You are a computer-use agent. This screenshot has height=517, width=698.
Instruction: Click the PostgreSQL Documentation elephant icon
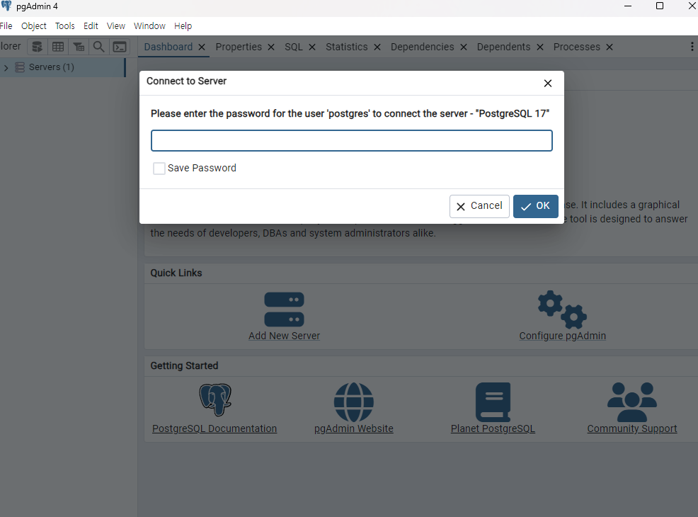click(x=215, y=399)
